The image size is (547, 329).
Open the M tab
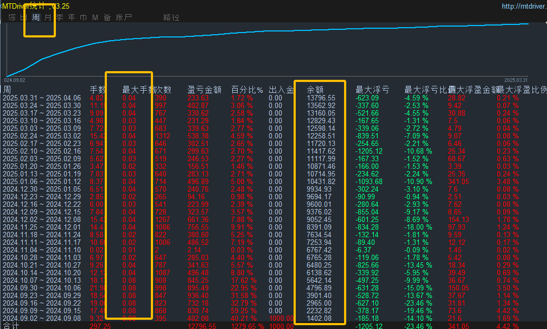pyautogui.click(x=96, y=17)
